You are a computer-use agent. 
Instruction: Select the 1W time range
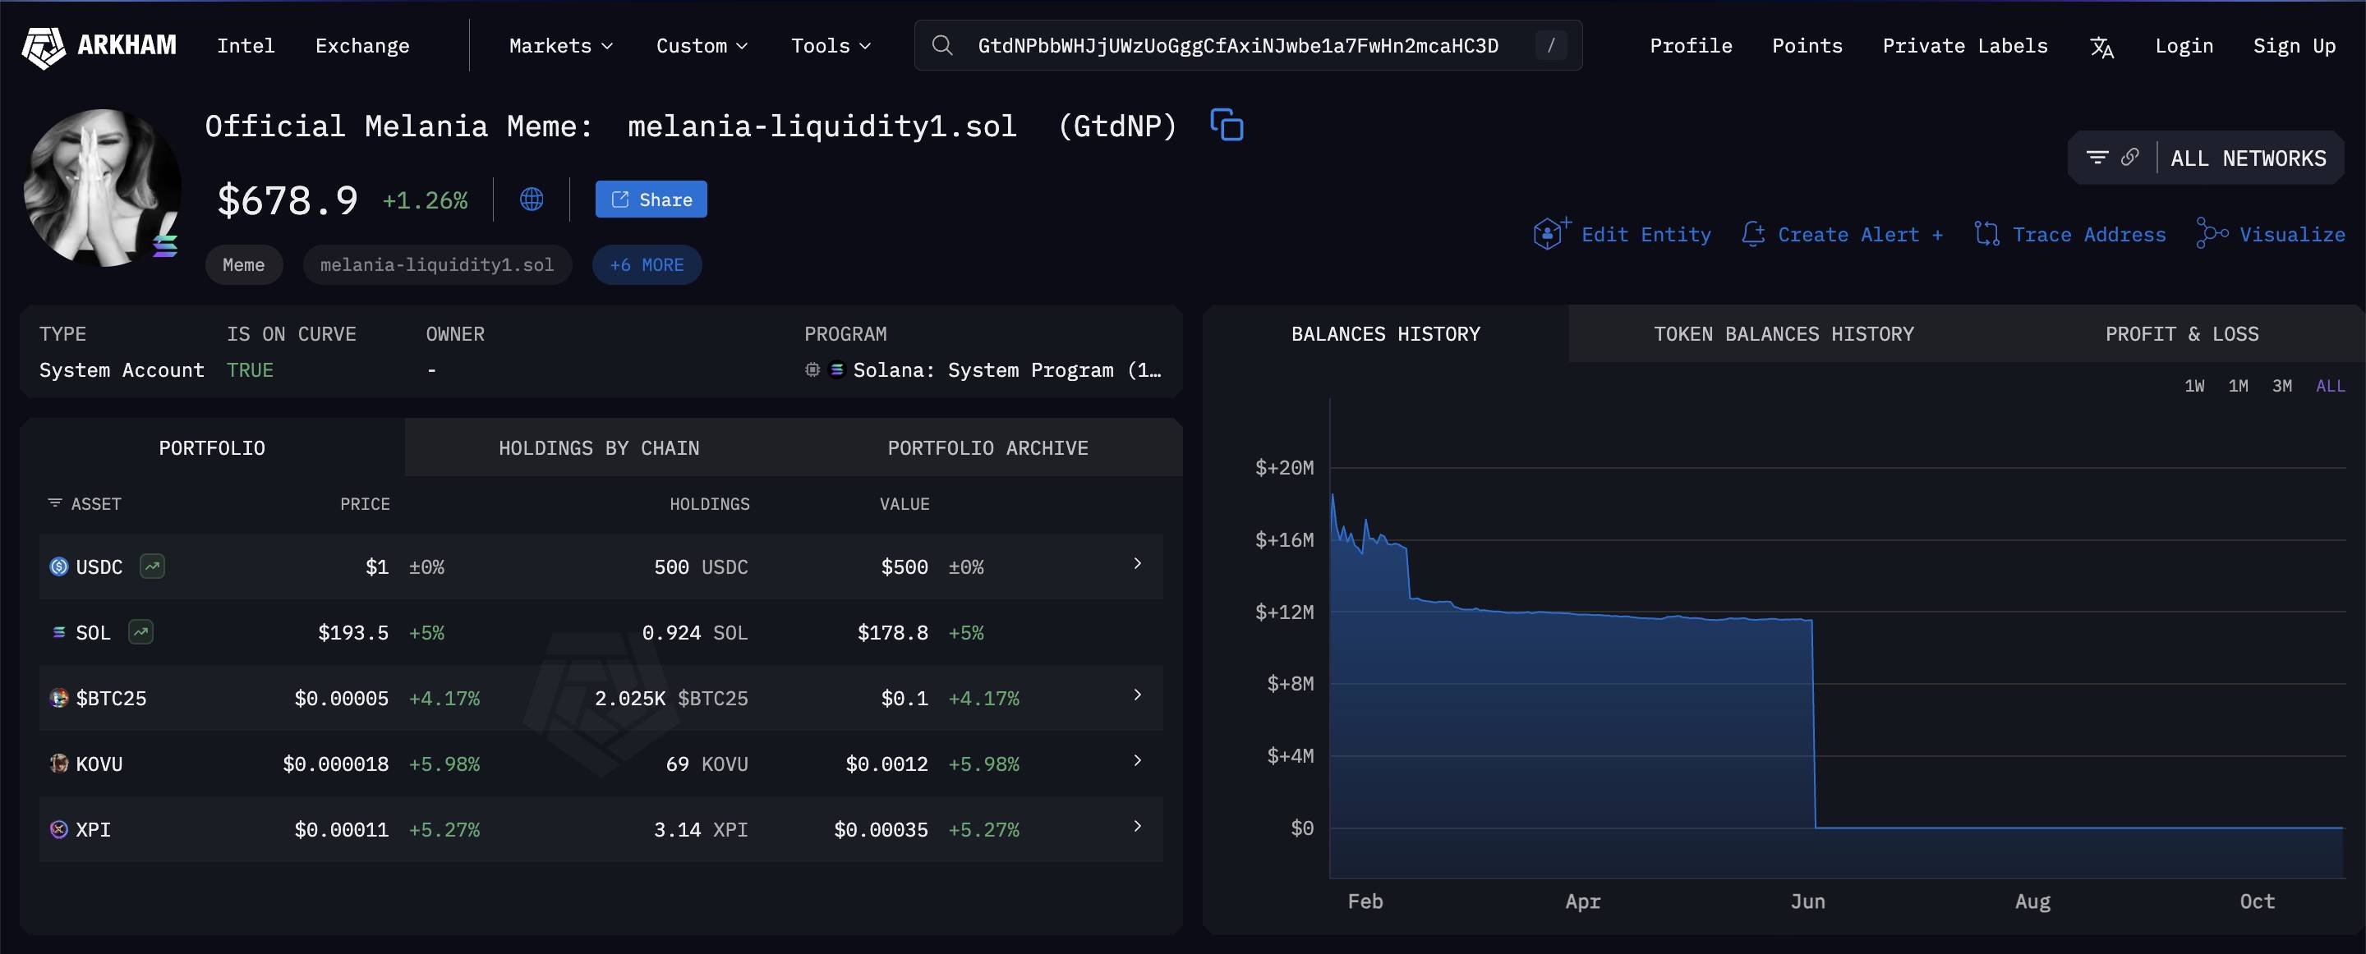(2193, 386)
